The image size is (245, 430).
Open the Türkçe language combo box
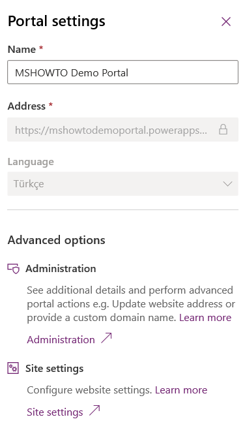click(x=122, y=184)
